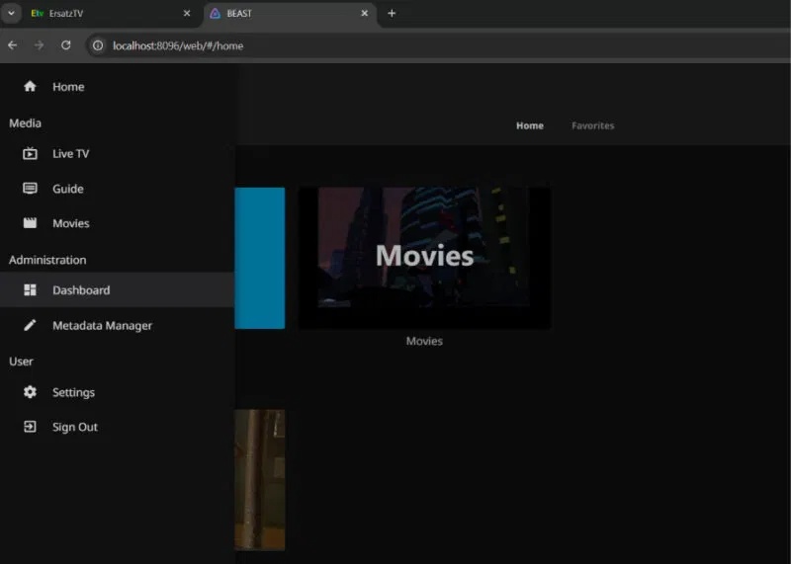This screenshot has height=564, width=791.
Task: Open Live TV icon in sidebar
Action: click(x=30, y=154)
